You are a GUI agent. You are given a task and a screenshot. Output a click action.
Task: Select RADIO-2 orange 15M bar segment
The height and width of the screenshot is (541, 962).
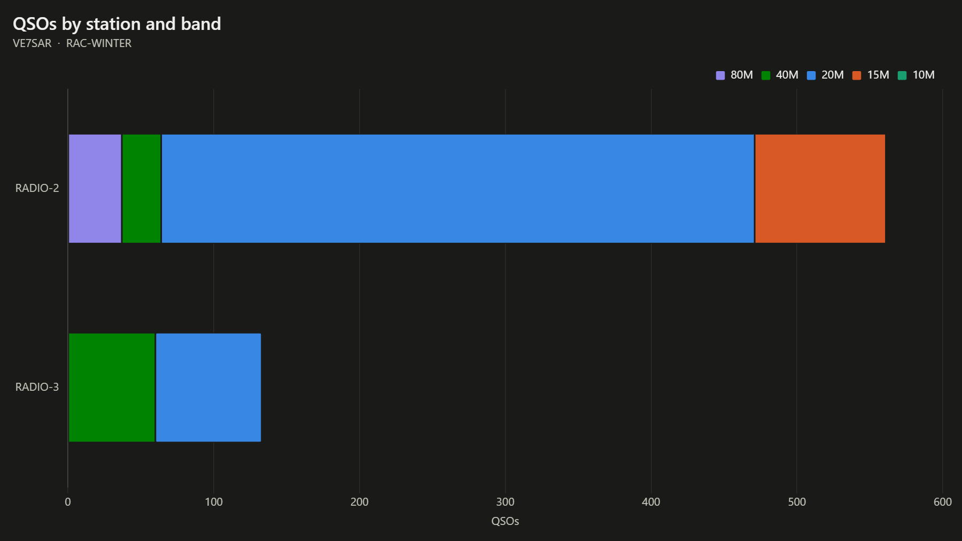click(x=820, y=189)
